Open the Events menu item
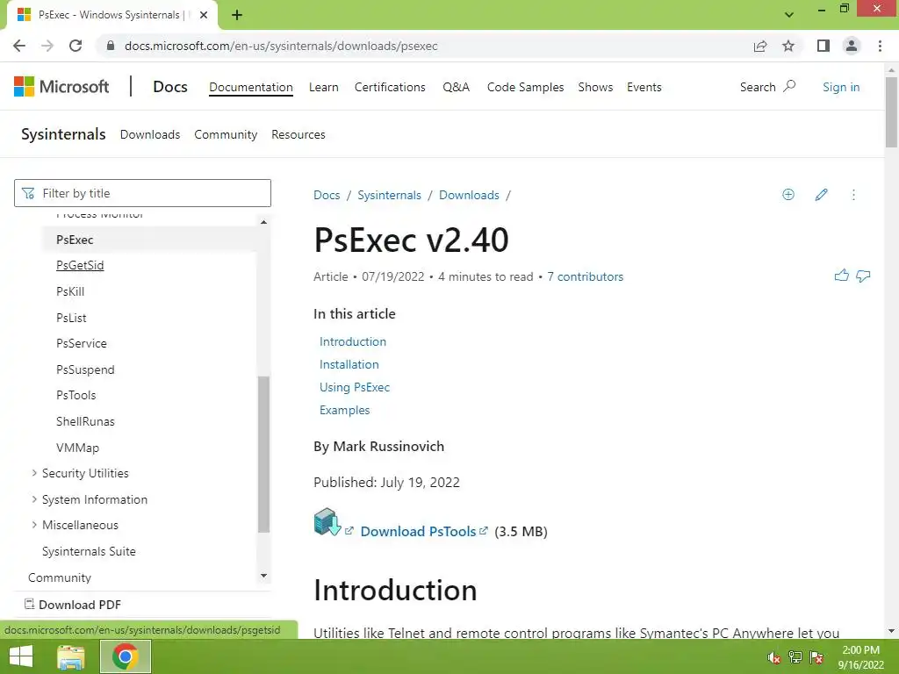This screenshot has height=674, width=899. (644, 87)
